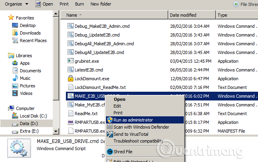Viewport: 258px width, 162px height.
Task: Click the Debug_UpdateE2B.cmd file icon
Action: click(x=70, y=35)
